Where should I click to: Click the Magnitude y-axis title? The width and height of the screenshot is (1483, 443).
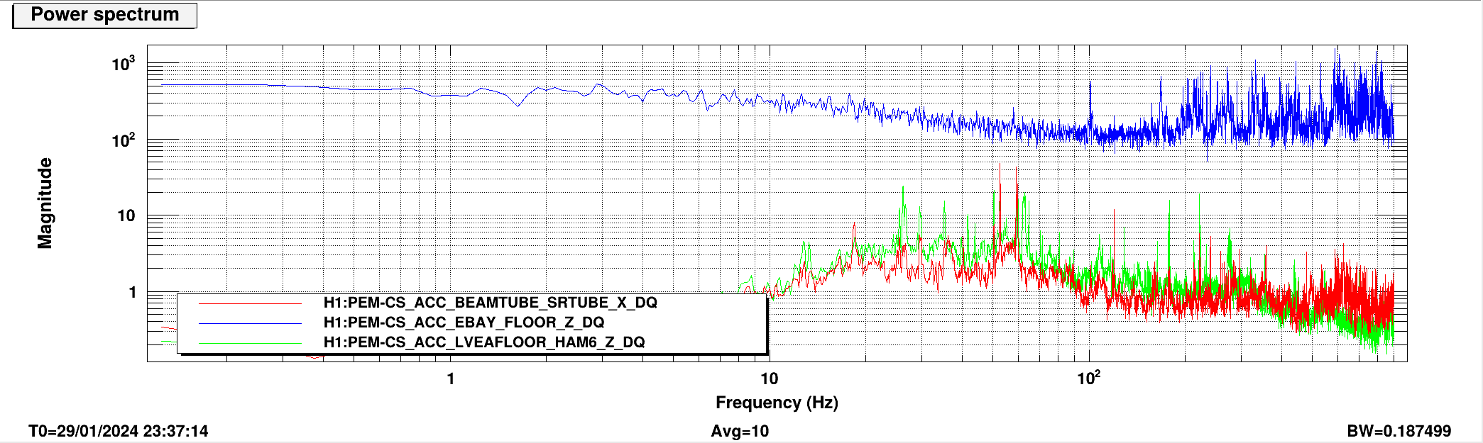point(45,203)
